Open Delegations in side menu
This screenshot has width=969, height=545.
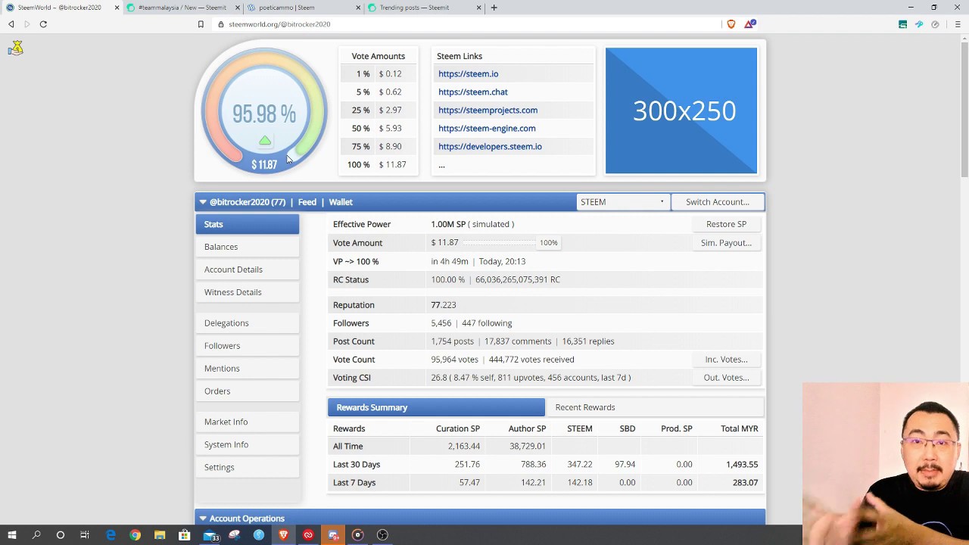[x=248, y=323]
